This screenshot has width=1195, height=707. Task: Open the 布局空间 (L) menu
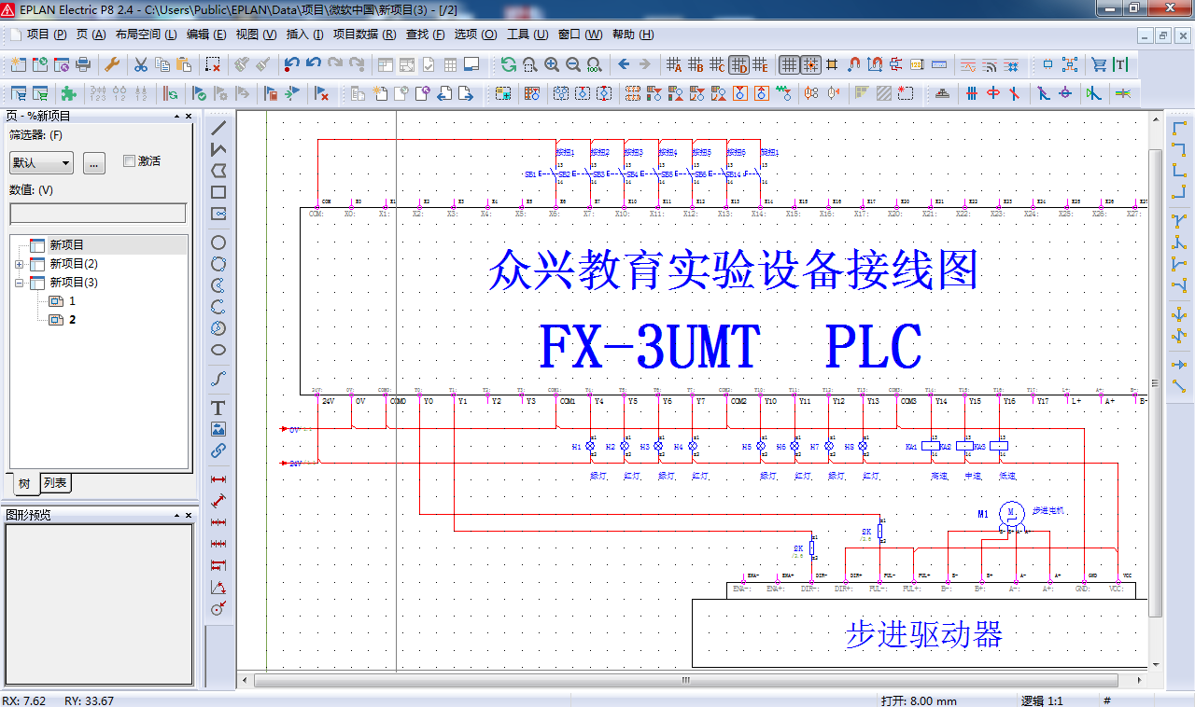(146, 35)
